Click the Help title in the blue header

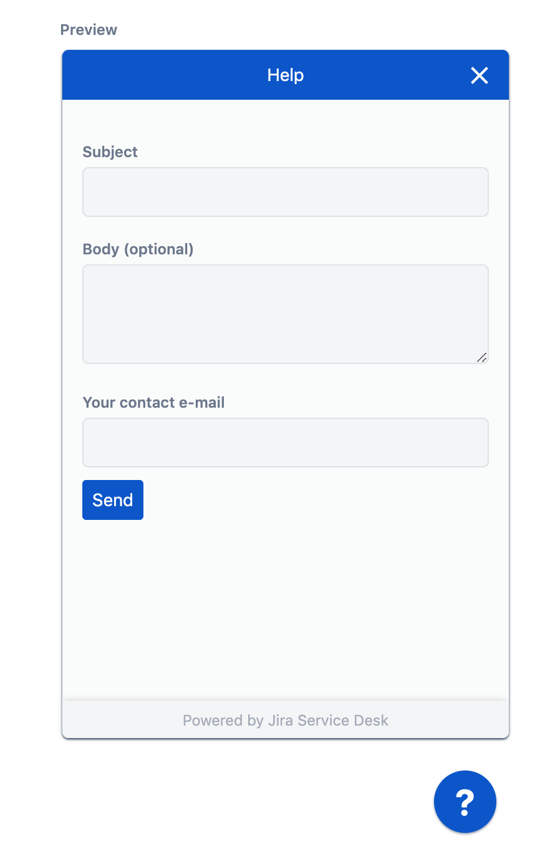[285, 75]
